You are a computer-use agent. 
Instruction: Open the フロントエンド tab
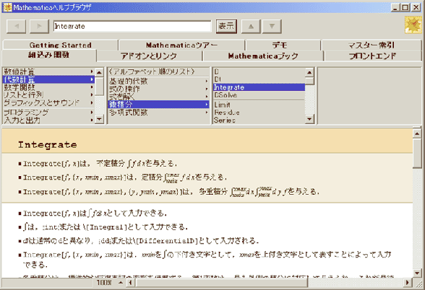373,56
